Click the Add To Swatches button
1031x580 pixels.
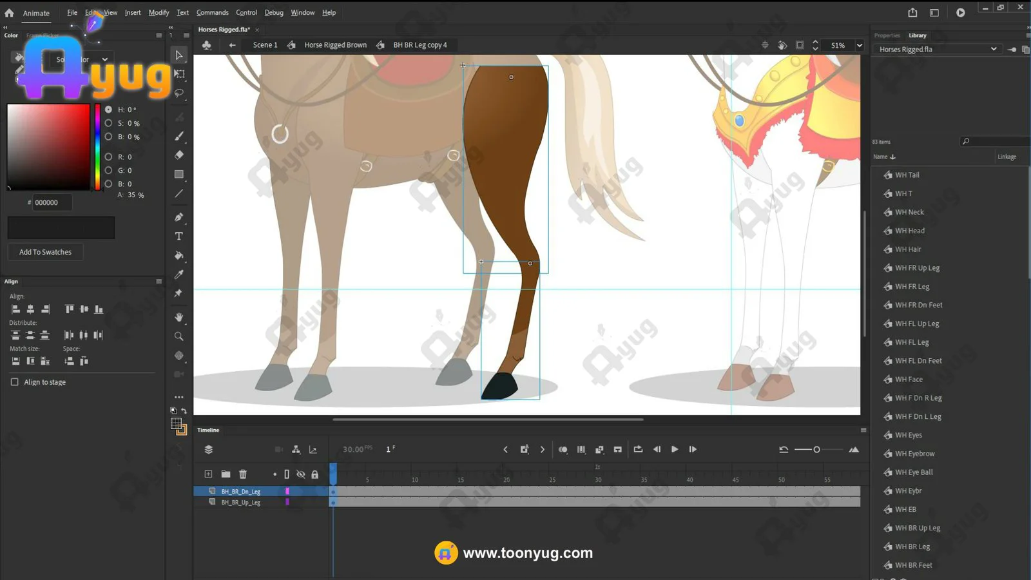pyautogui.click(x=45, y=252)
